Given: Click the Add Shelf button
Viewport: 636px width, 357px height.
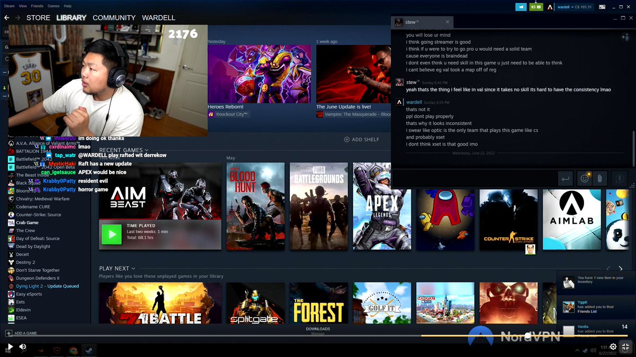Looking at the screenshot, I should pos(361,140).
